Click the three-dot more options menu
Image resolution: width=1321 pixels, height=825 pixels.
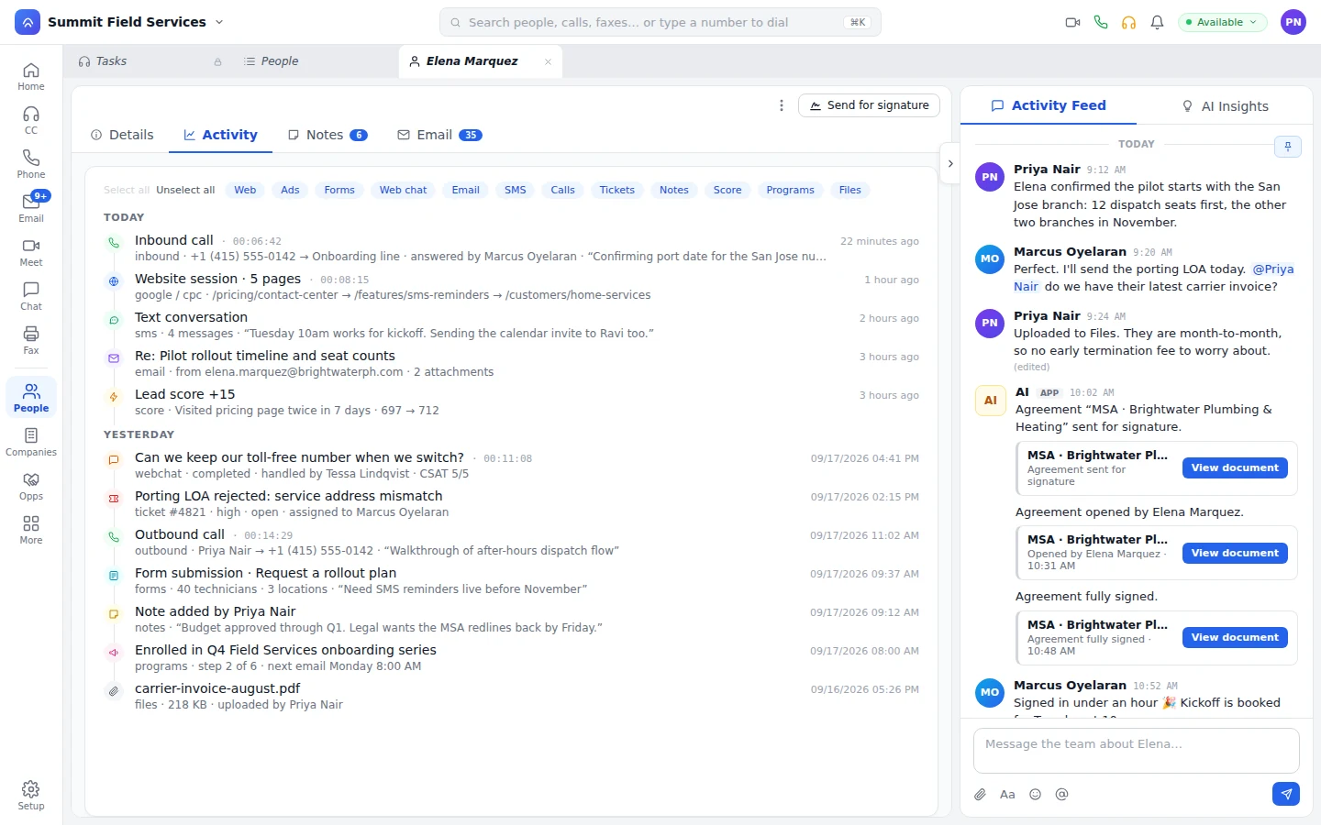(782, 105)
